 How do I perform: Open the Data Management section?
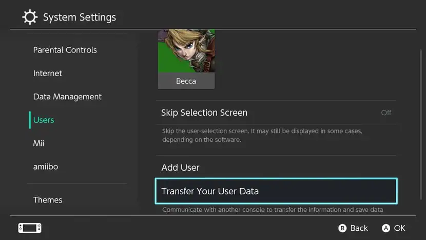67,97
